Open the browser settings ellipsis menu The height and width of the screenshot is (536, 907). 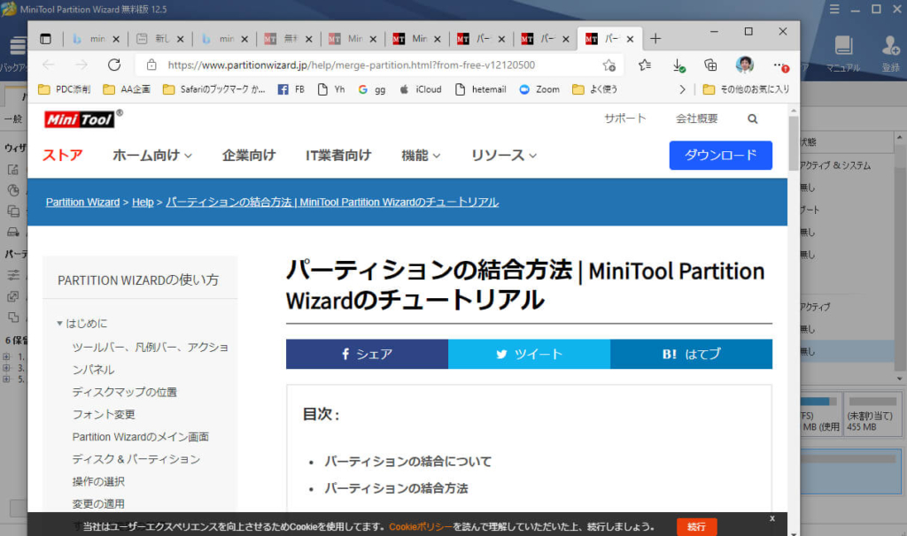779,65
